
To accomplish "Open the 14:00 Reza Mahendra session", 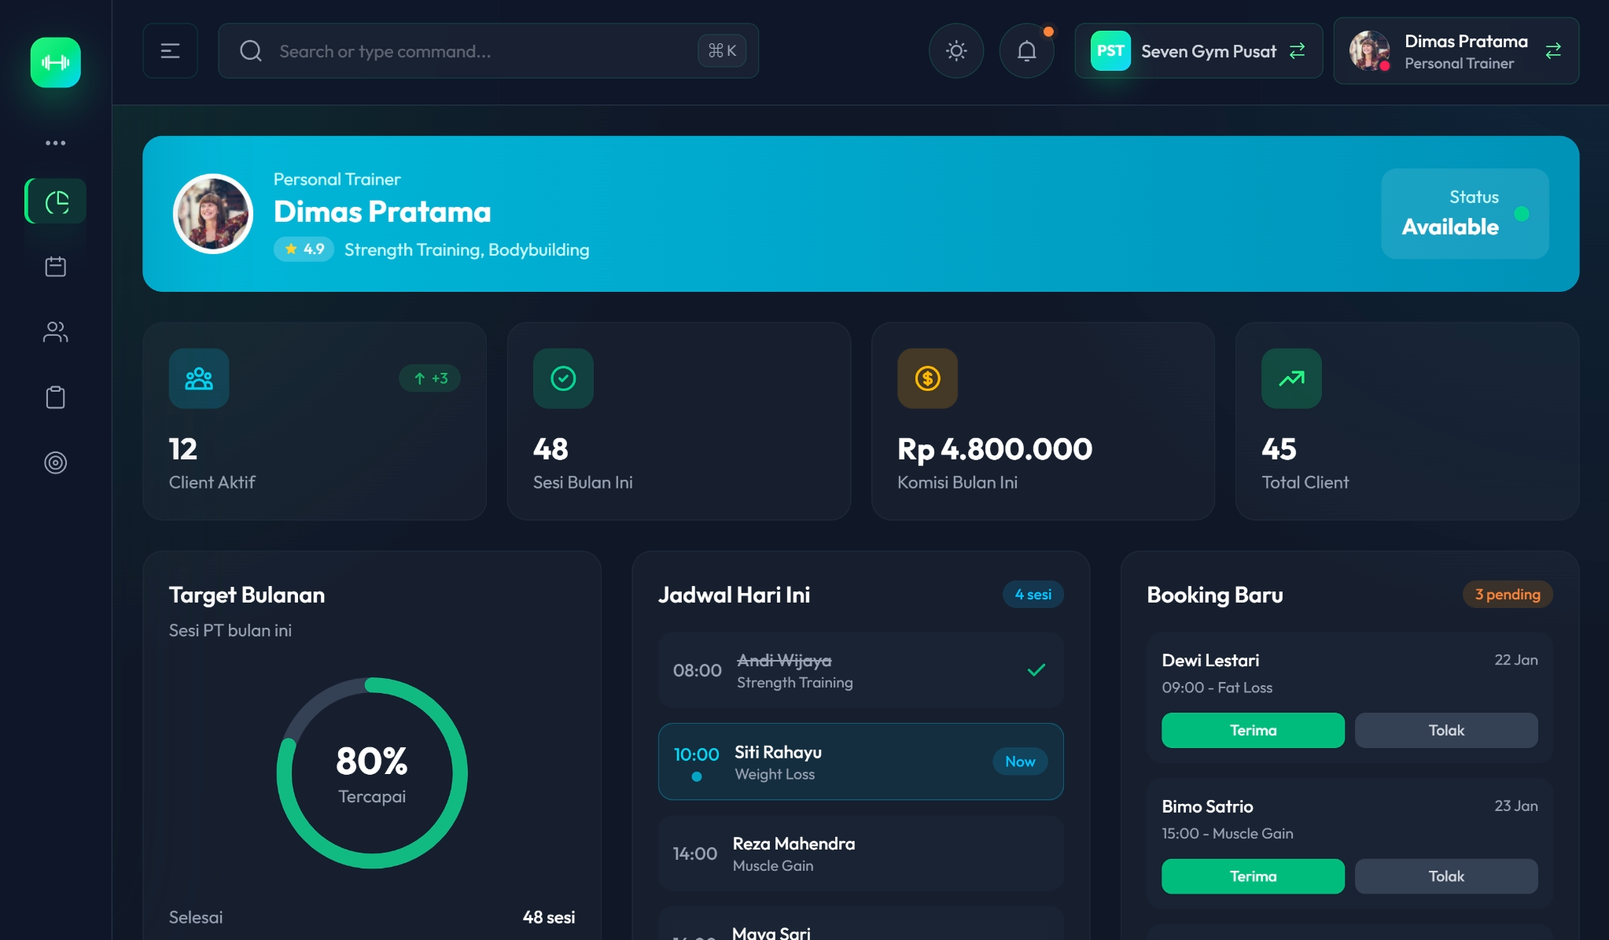I will point(861,853).
